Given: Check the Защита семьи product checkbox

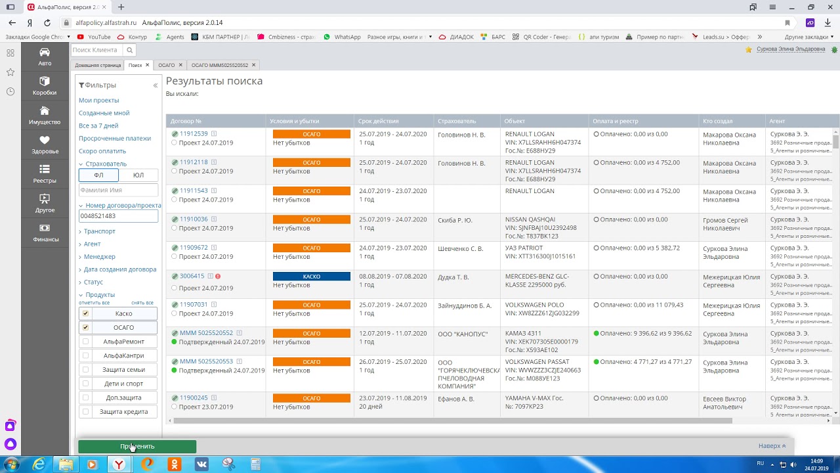Looking at the screenshot, I should (x=85, y=369).
